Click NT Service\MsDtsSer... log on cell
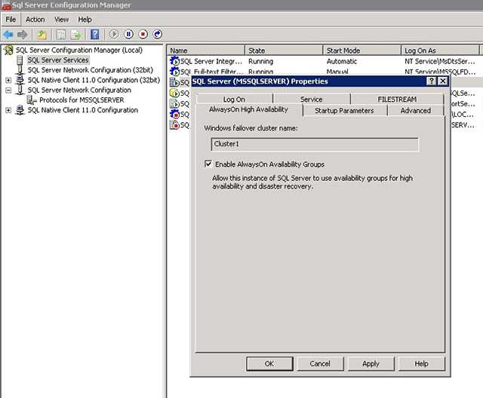 (440, 61)
